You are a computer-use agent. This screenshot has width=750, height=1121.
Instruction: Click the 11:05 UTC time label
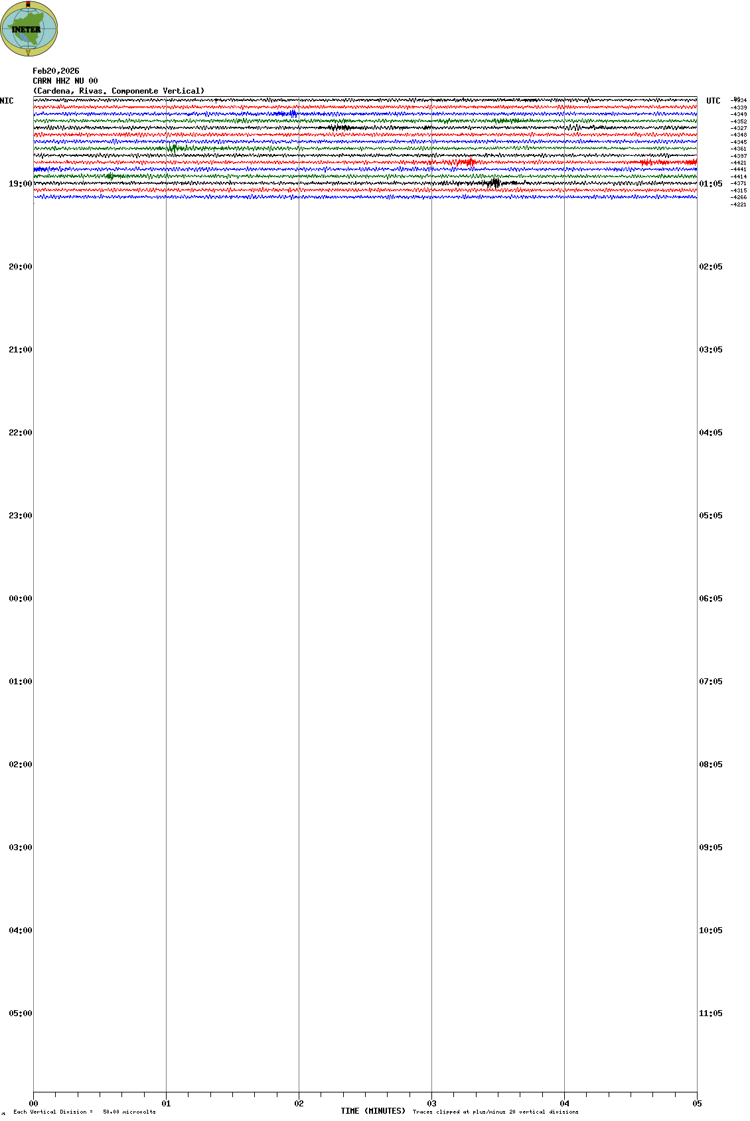click(710, 1013)
